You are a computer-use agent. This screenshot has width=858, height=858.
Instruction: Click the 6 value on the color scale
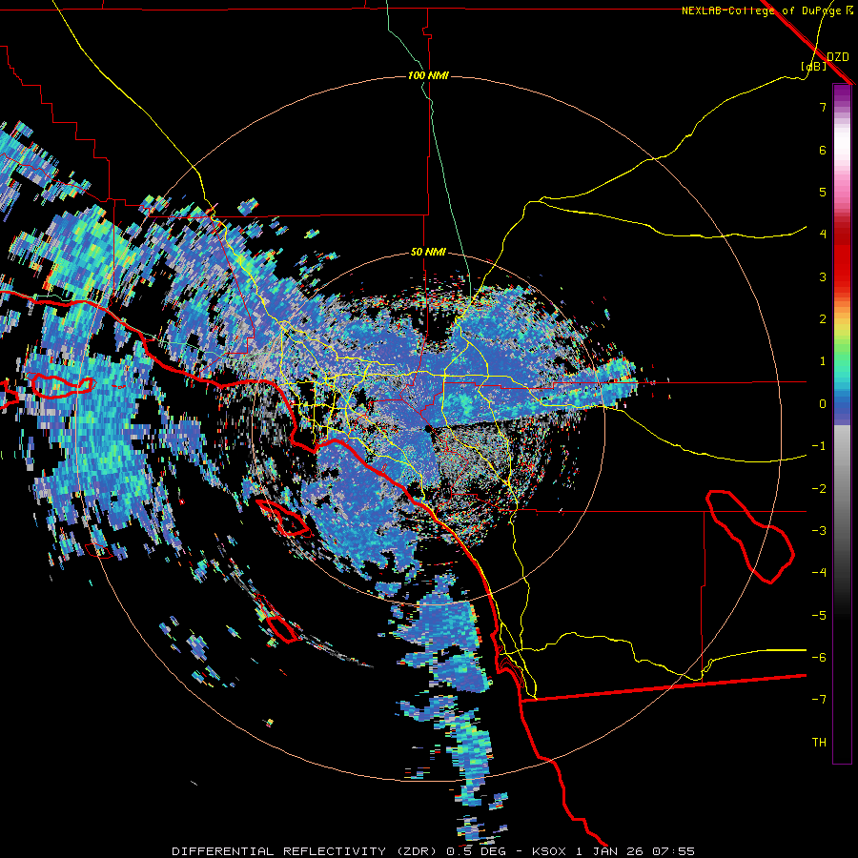[x=823, y=150]
